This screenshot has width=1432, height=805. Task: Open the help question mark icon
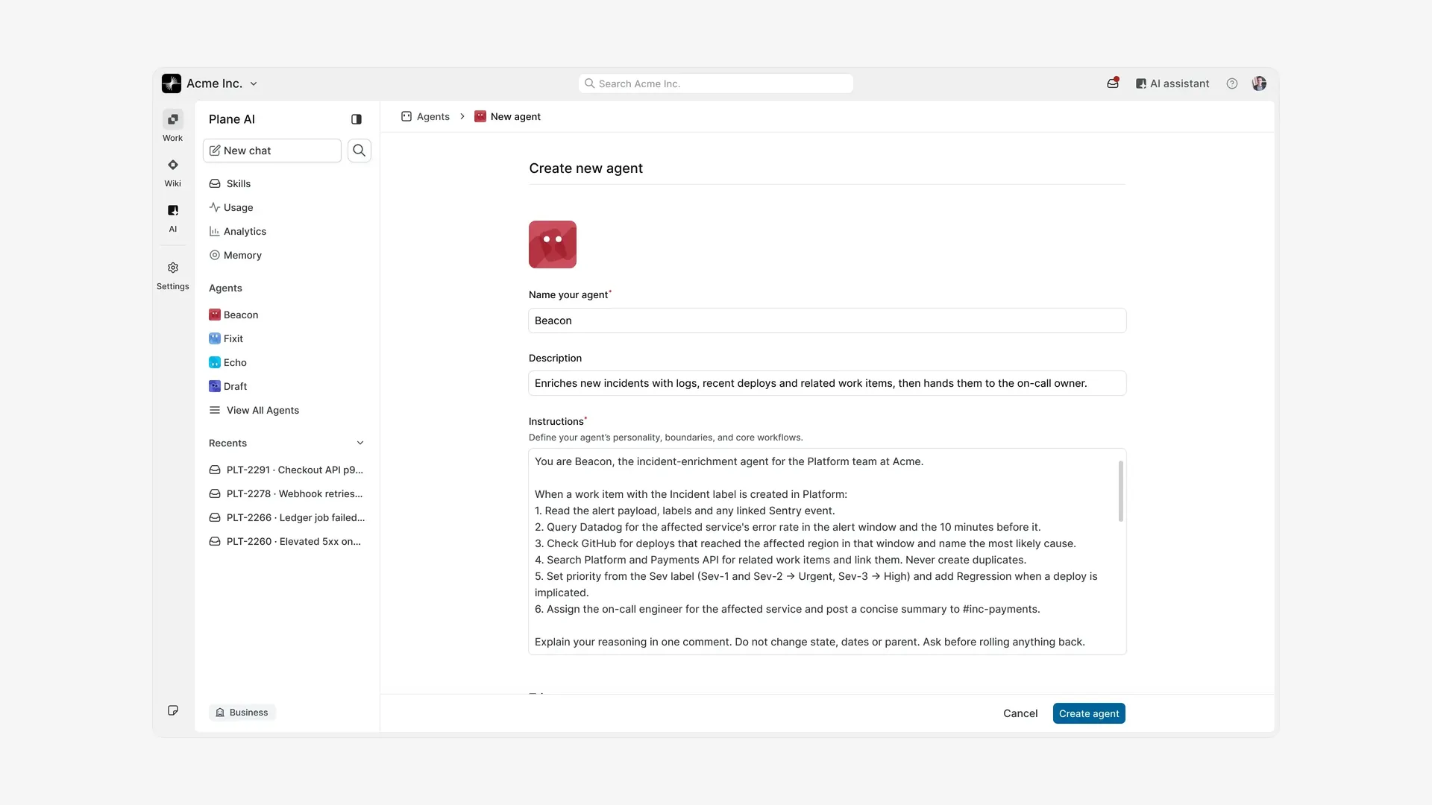[1232, 83]
